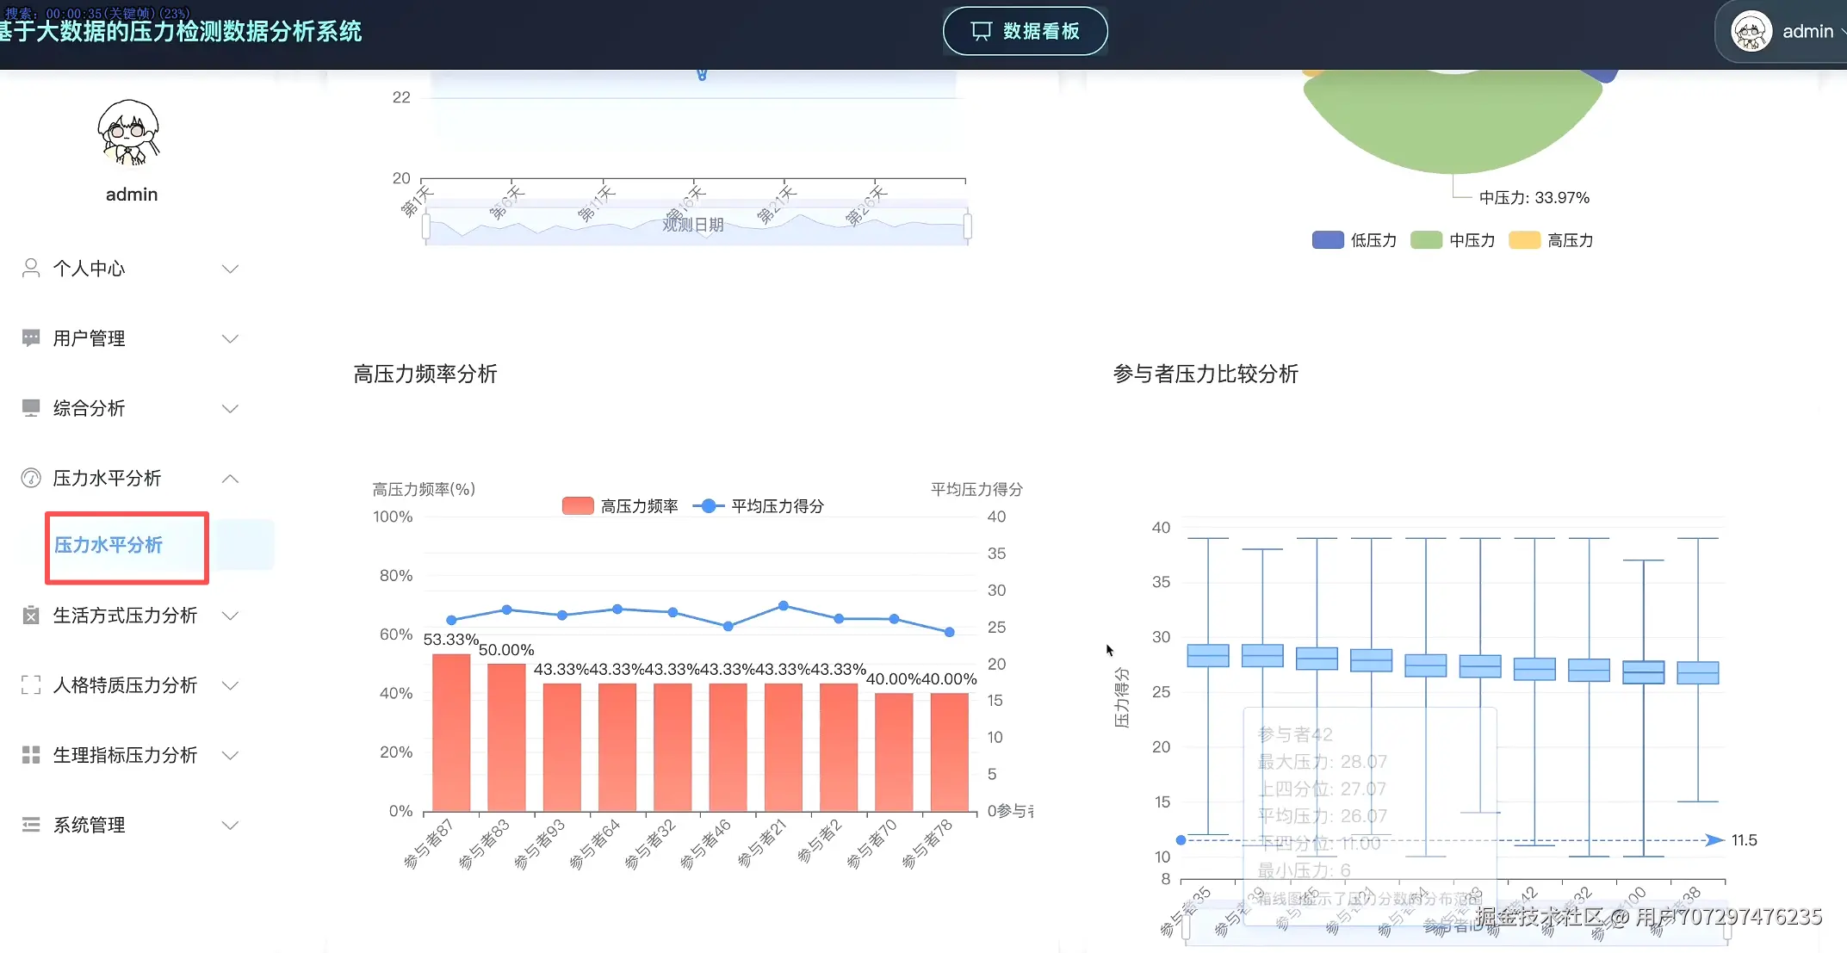Collapse the 压力水平分析 section
Image resolution: width=1847 pixels, height=953 pixels.
(x=230, y=479)
